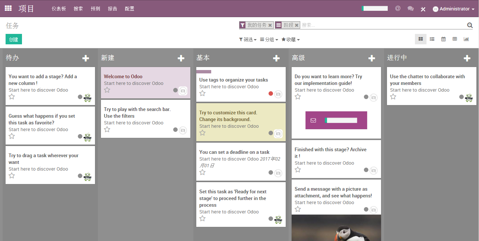The width and height of the screenshot is (479, 241).
Task: Open the 报告 menu
Action: (112, 9)
